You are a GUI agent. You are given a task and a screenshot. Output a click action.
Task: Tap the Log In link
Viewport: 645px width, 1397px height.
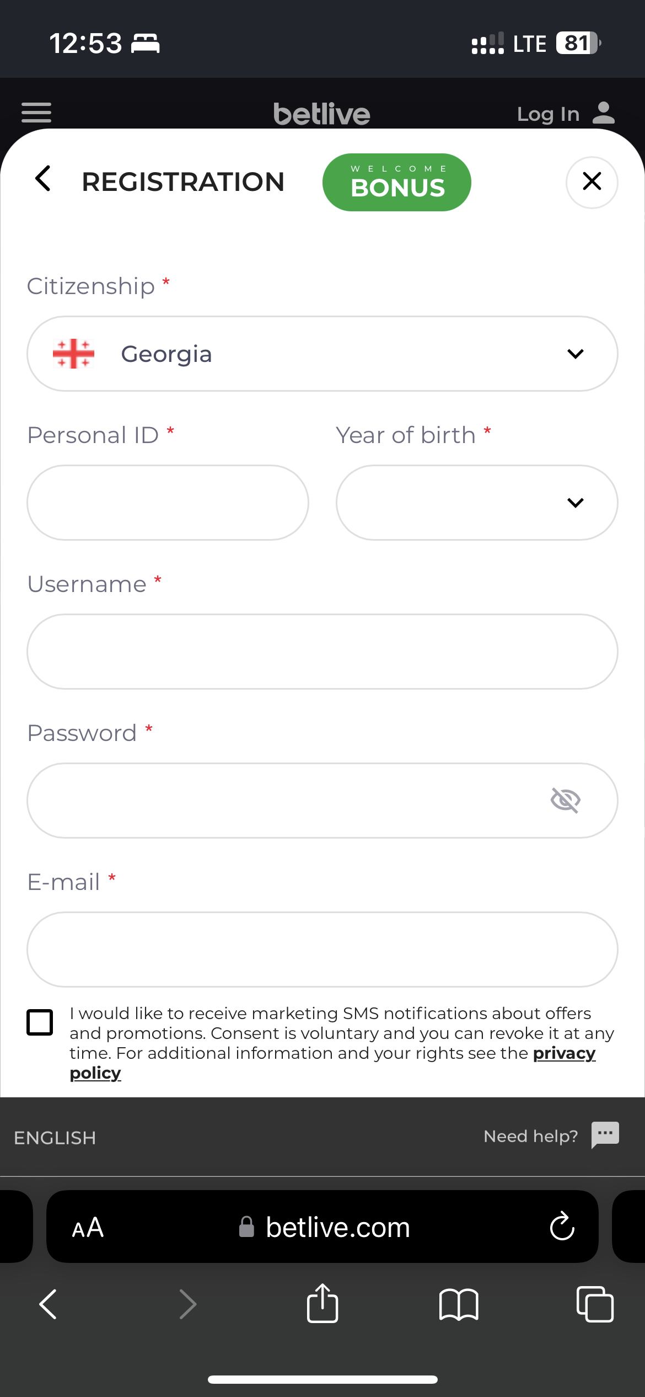pos(548,114)
